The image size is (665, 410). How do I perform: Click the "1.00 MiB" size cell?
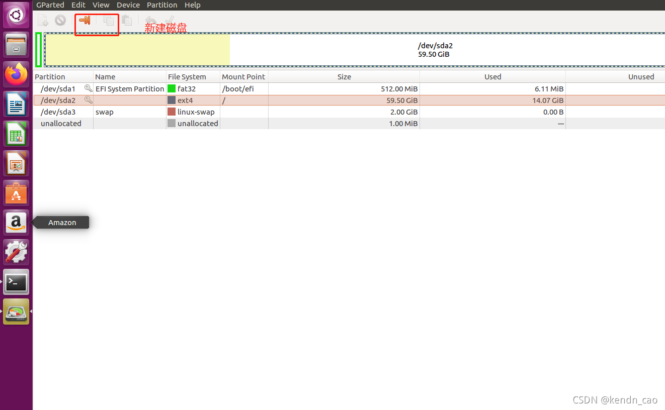pyautogui.click(x=403, y=123)
